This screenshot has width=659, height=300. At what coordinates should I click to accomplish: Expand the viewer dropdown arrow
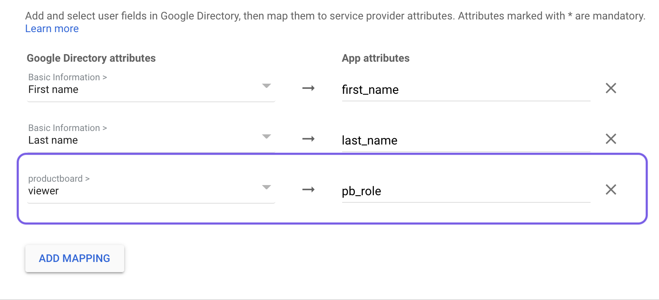click(266, 187)
